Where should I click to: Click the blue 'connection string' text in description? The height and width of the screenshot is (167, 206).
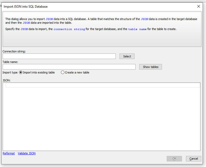69,29
